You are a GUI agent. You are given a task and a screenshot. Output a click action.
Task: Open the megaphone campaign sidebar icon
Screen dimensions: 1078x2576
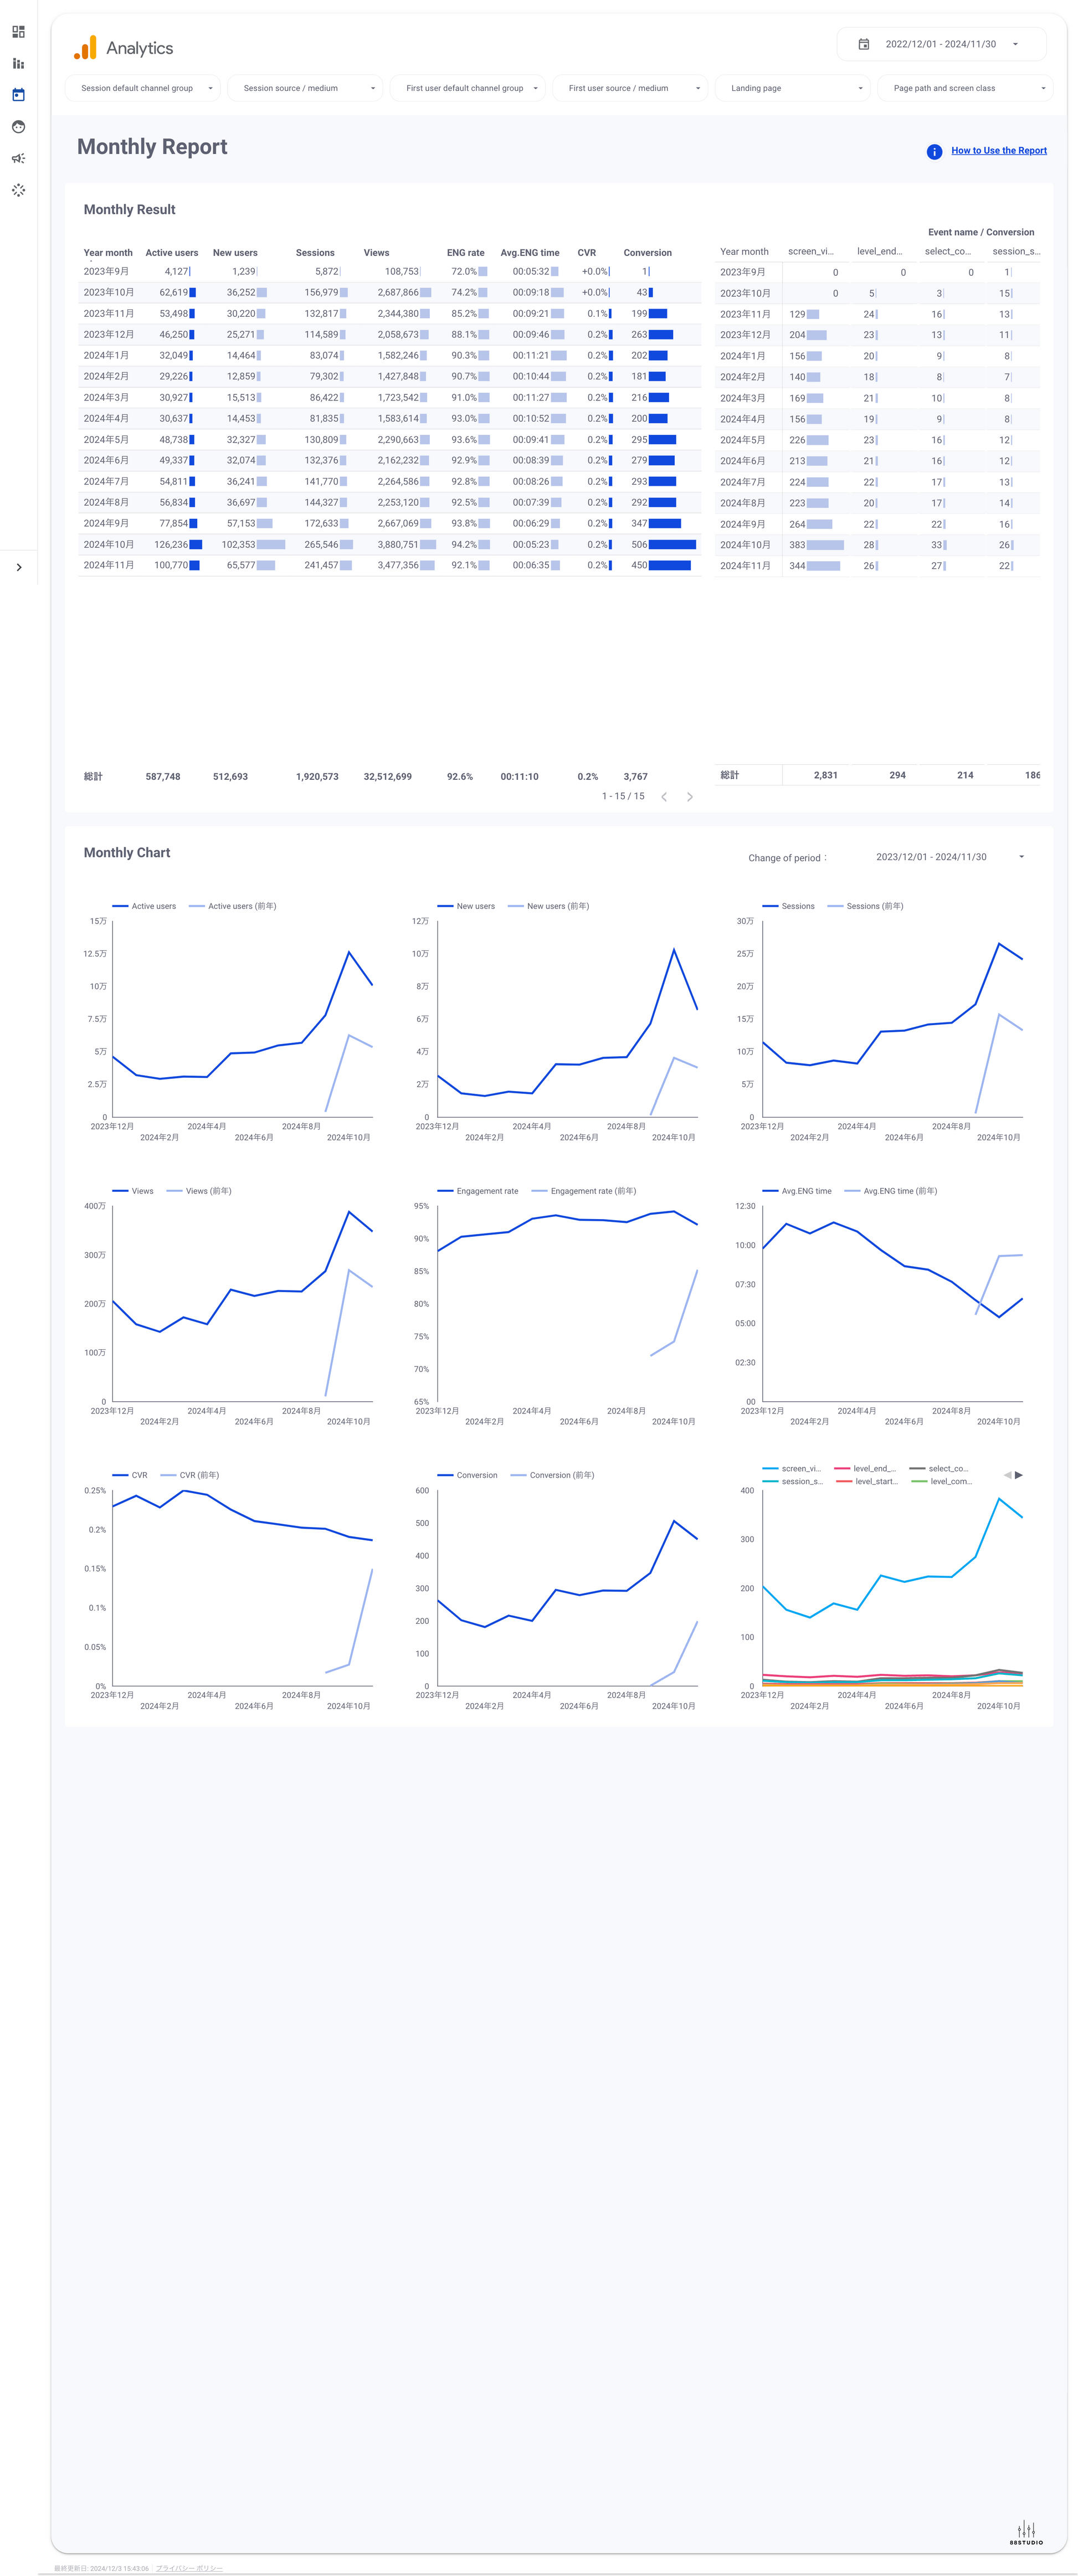point(18,158)
